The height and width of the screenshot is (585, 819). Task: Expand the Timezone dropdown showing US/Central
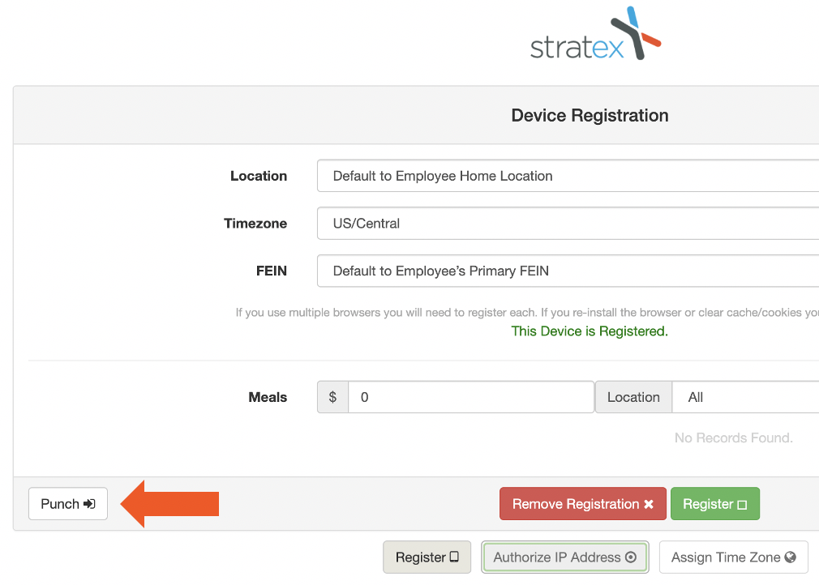click(568, 224)
